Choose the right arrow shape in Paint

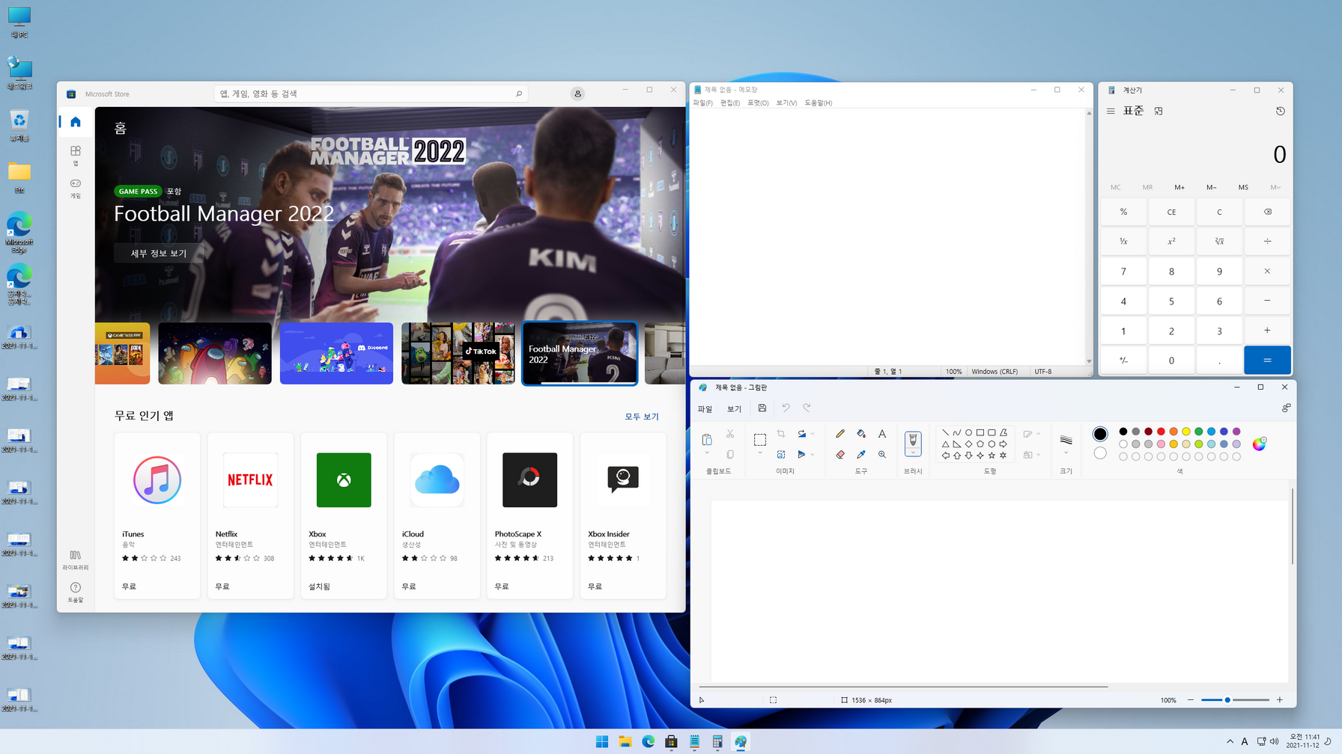(x=1004, y=444)
